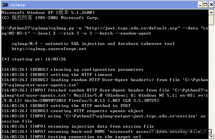Click the 'testing connection to the target url' line
215x140 pixels.
pyautogui.click(x=71, y=137)
